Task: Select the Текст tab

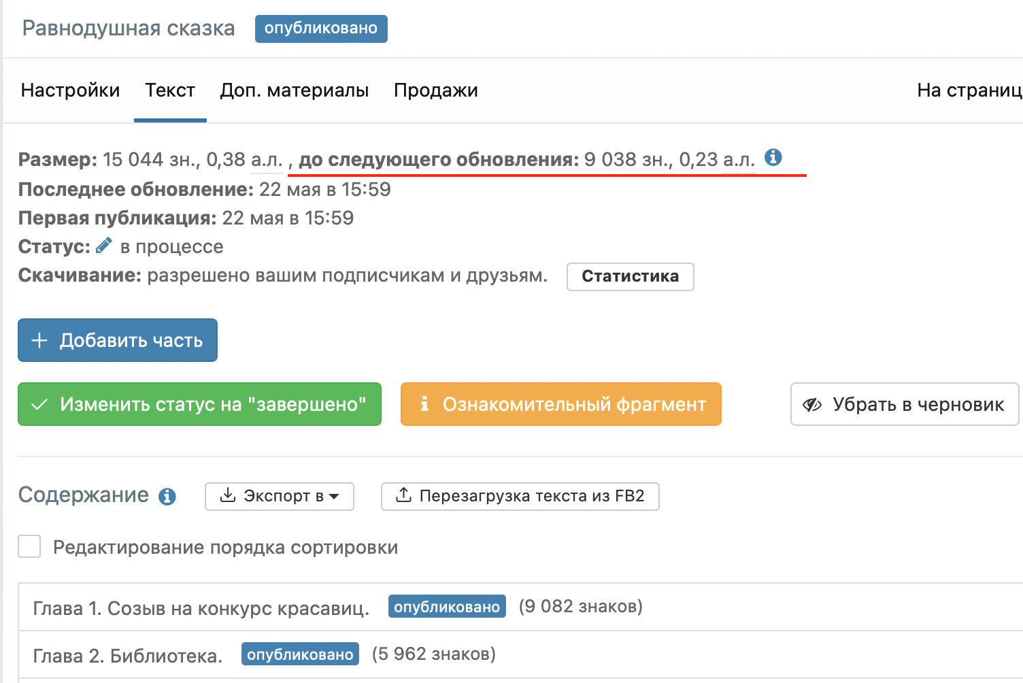Action: pos(170,90)
